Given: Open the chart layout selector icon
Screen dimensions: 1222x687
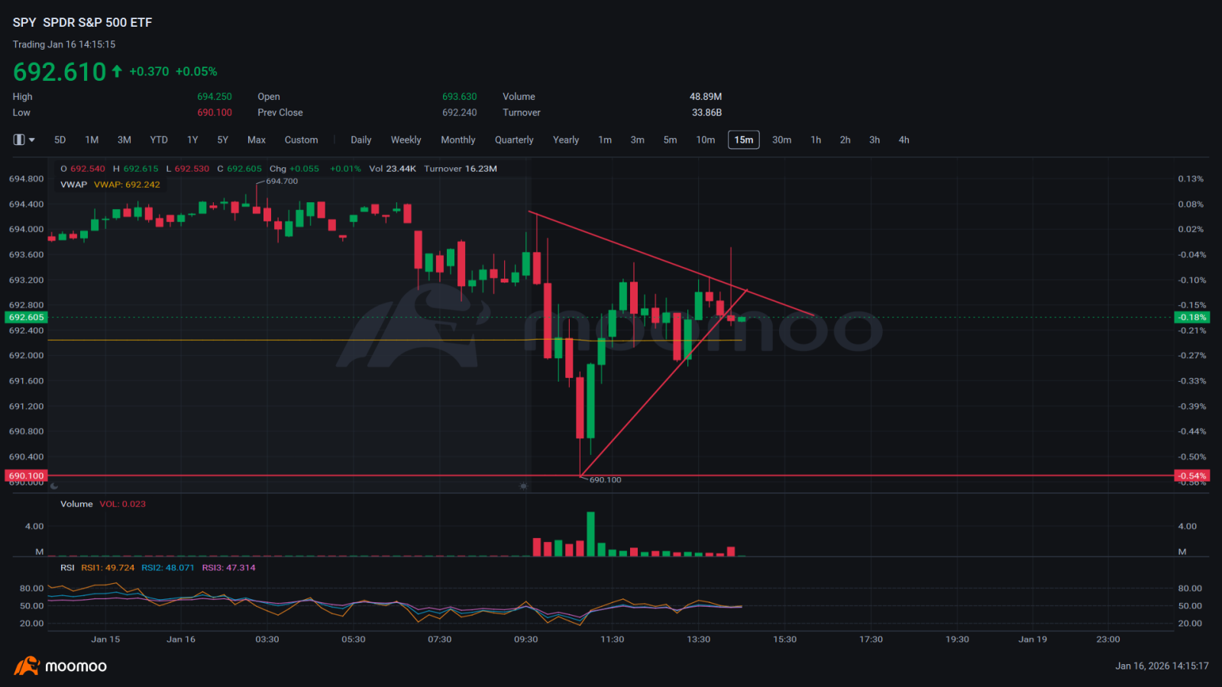Looking at the screenshot, I should pyautogui.click(x=19, y=140).
